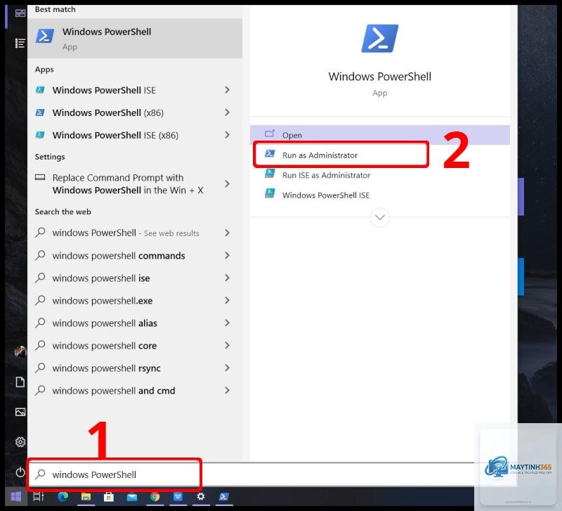Launch Microsoft Edge from the taskbar
Image resolution: width=562 pixels, height=511 pixels.
(63, 497)
